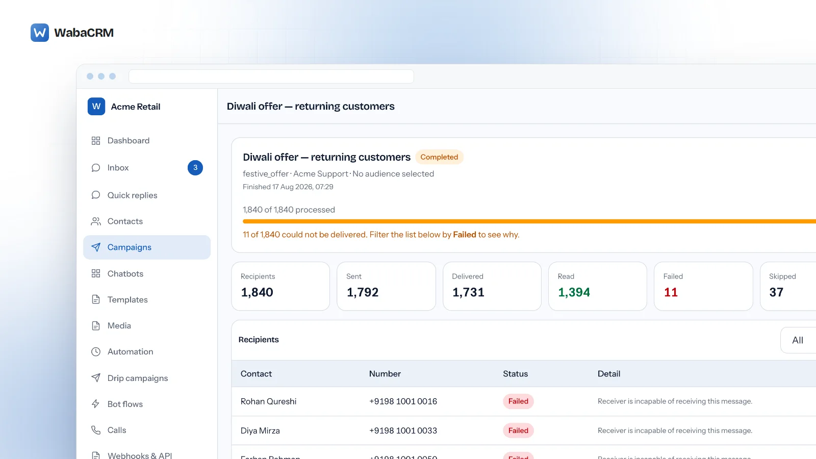Open the Calls section
Viewport: 816px width, 459px height.
(147, 430)
